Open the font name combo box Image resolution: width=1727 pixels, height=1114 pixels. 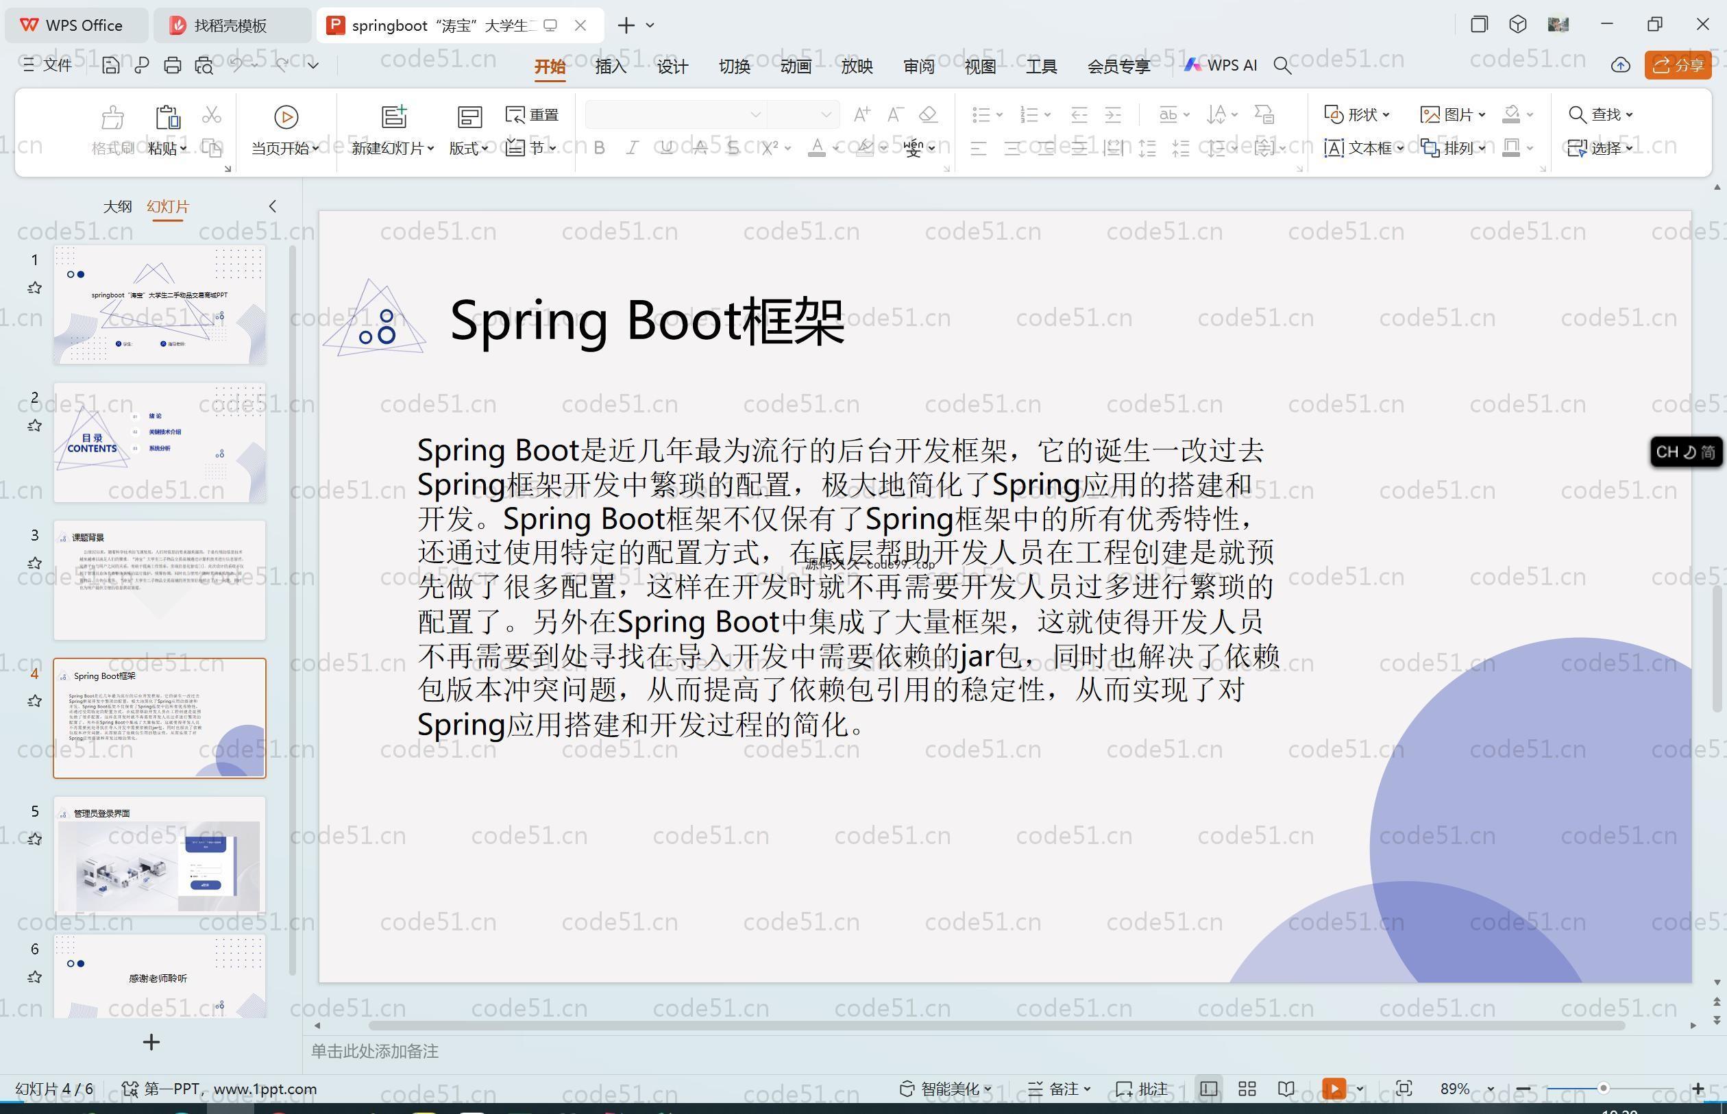pyautogui.click(x=675, y=114)
